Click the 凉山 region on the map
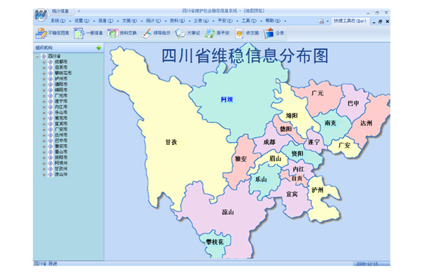Viewport: 426px width, 278px height. point(227,212)
